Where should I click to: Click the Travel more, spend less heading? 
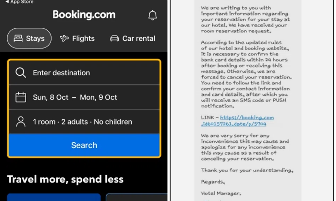[65, 179]
